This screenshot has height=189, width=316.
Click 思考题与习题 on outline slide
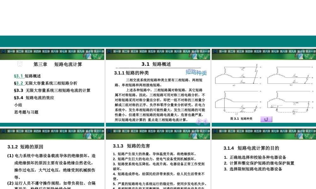coord(26,112)
